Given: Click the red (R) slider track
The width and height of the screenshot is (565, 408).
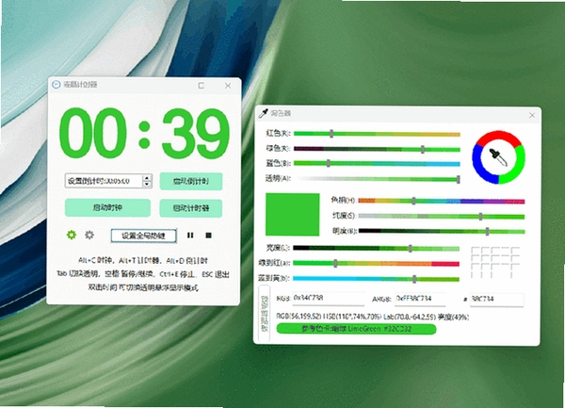Looking at the screenshot, I should 377,134.
